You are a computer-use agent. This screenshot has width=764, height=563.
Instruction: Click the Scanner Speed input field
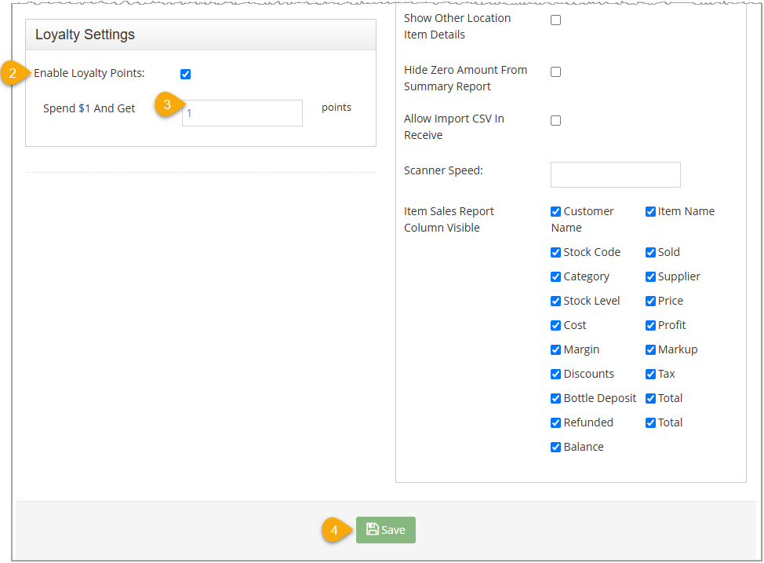pyautogui.click(x=615, y=174)
